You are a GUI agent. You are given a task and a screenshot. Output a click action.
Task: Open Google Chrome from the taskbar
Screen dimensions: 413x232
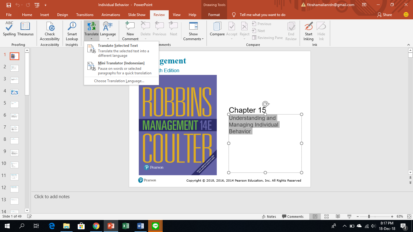(x=96, y=226)
